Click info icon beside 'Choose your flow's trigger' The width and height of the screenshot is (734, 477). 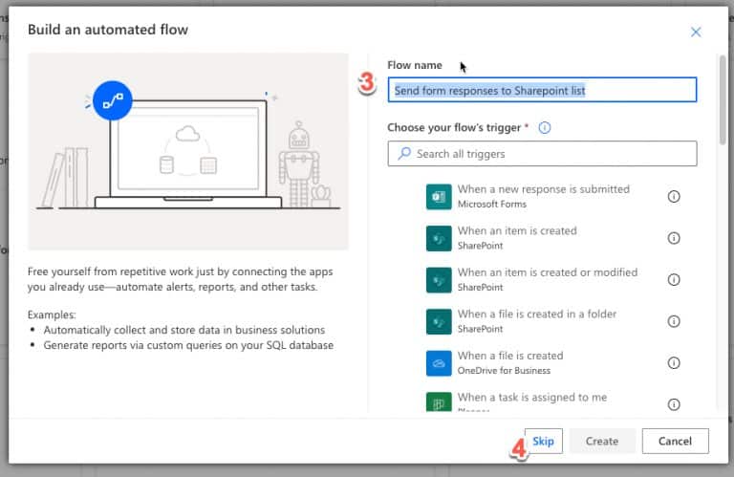tap(545, 127)
